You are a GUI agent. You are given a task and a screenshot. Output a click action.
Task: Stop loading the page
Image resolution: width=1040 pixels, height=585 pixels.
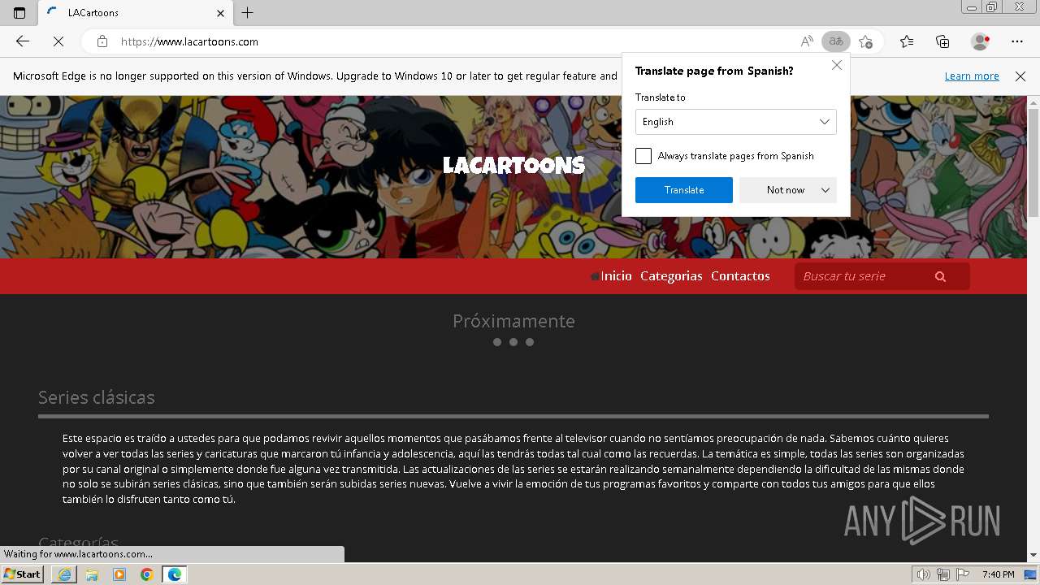click(x=58, y=41)
